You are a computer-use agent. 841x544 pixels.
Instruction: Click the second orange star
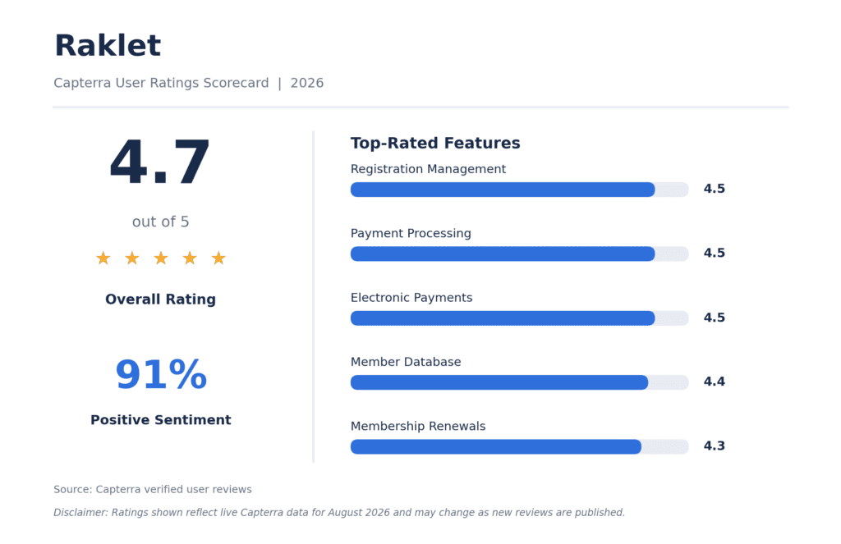[132, 258]
